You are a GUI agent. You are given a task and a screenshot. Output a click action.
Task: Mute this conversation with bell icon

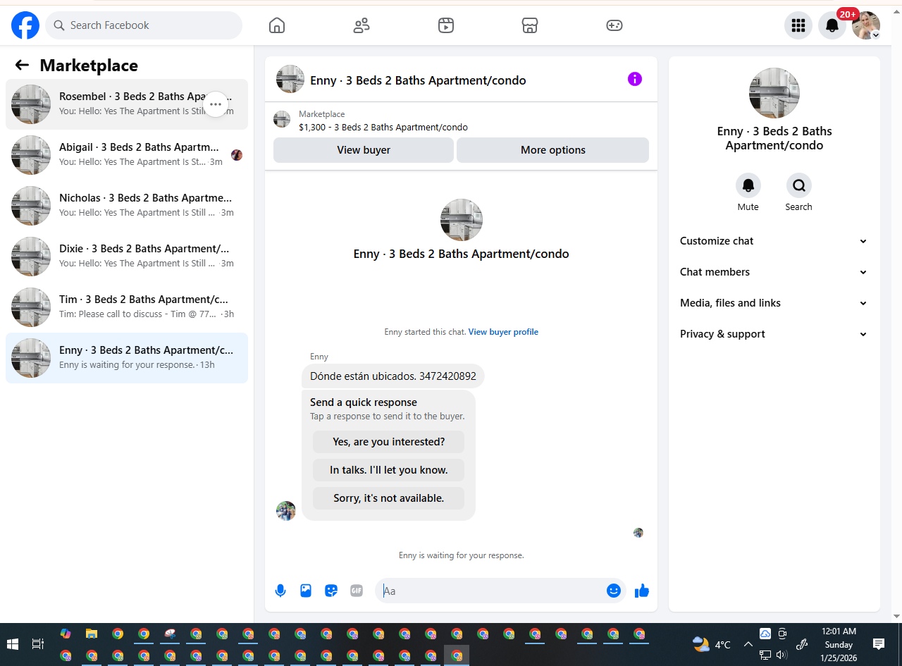748,185
